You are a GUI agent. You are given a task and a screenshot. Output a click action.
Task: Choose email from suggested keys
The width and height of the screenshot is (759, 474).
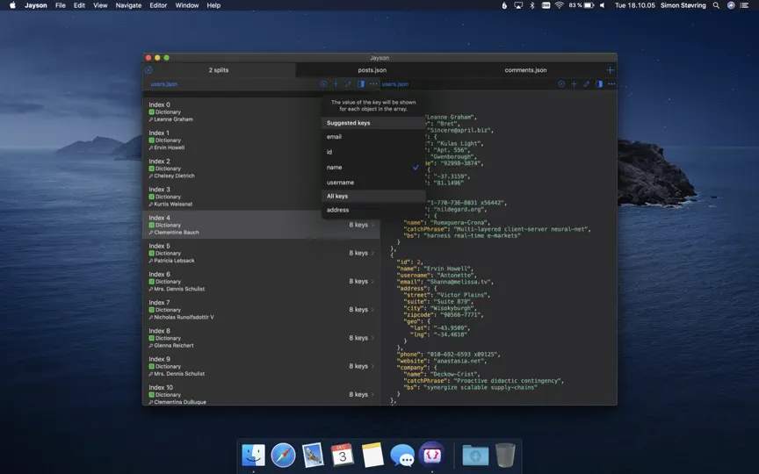point(373,137)
